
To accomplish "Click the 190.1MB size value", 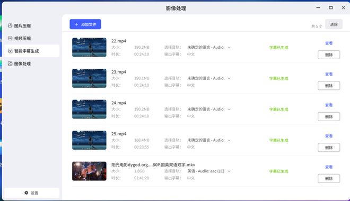I will click(142, 78).
